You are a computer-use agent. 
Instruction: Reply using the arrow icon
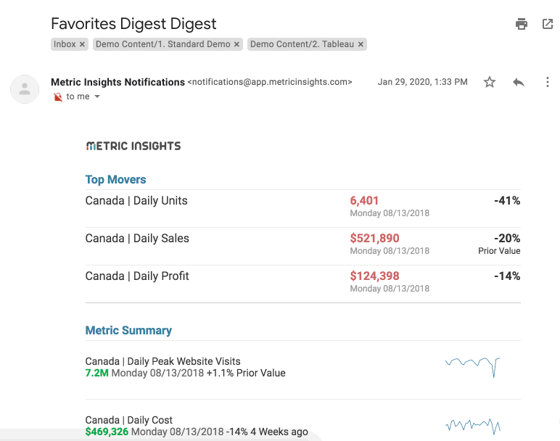tap(519, 82)
